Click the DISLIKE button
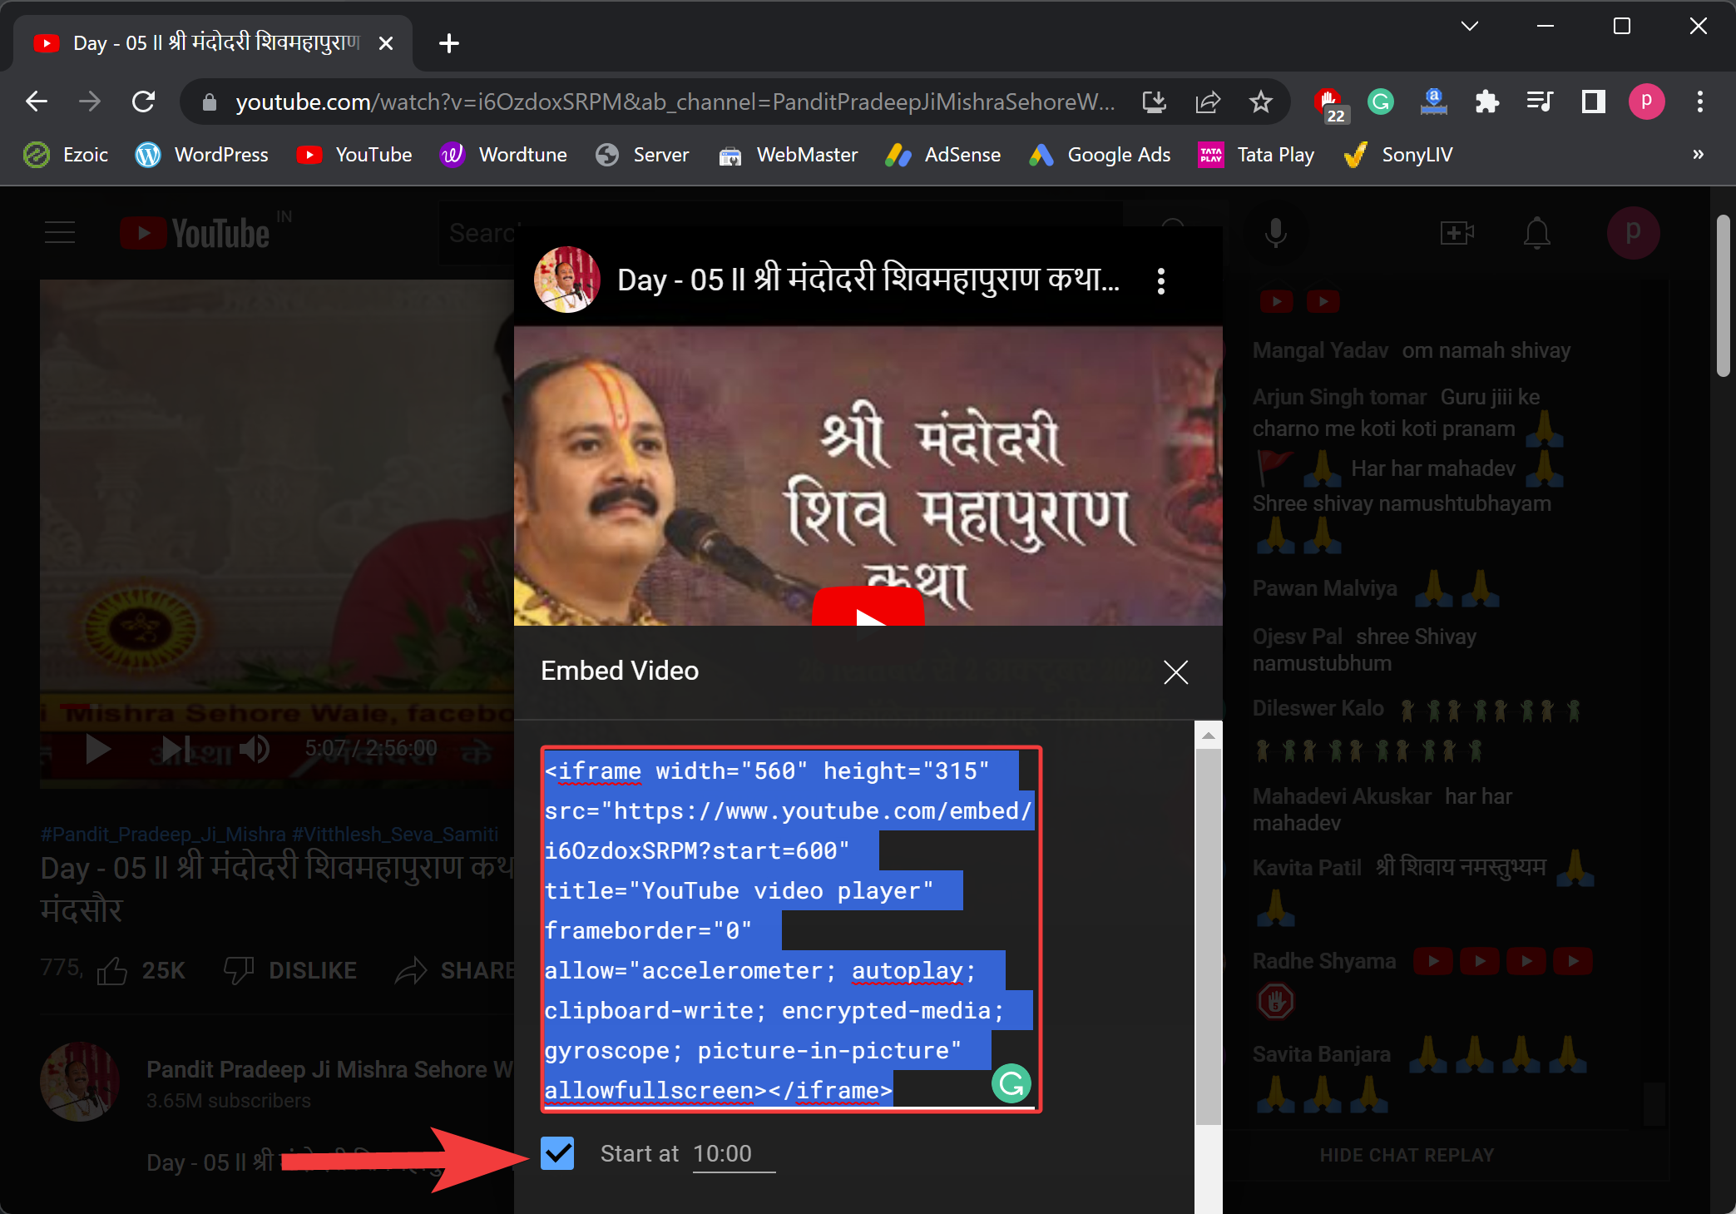This screenshot has height=1214, width=1736. click(290, 970)
